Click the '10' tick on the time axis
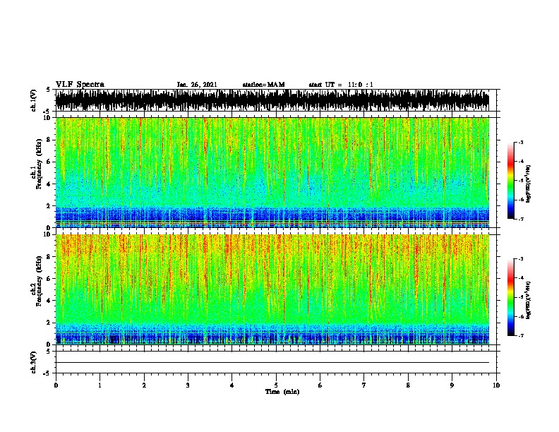Screen dimensions: 559x432 [x=496, y=385]
